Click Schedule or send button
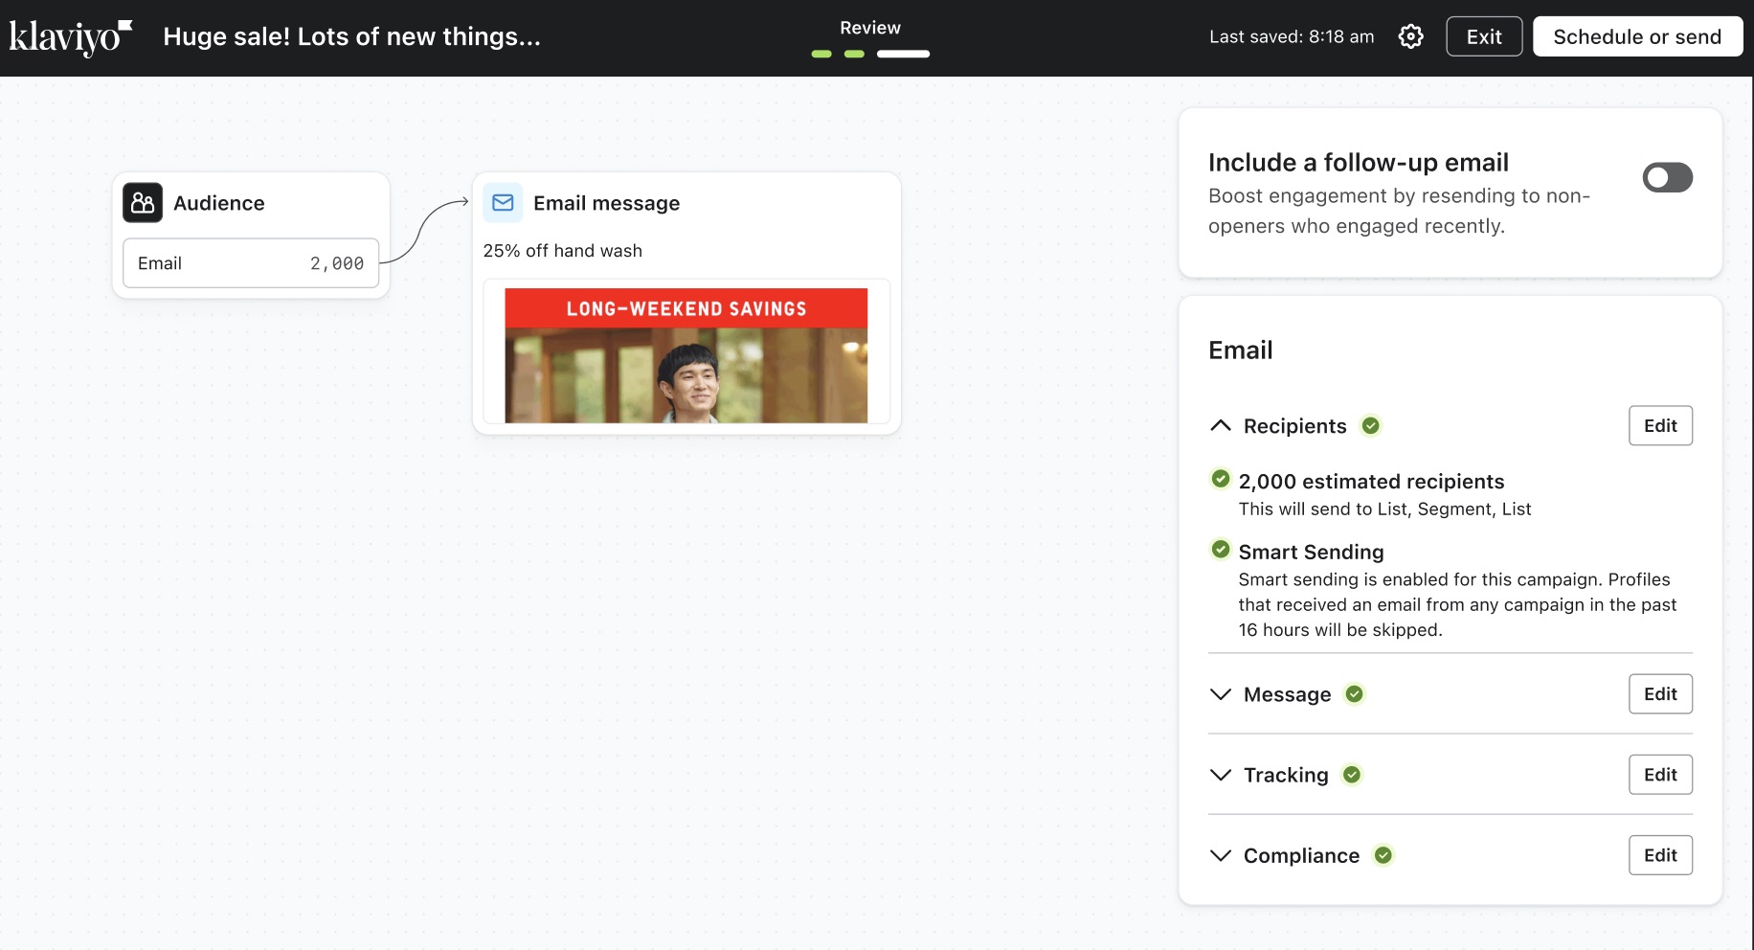 click(x=1636, y=36)
